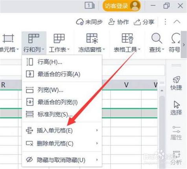Click vertical scrollbar up arrow
This screenshot has height=169, width=187.
(x=162, y=90)
